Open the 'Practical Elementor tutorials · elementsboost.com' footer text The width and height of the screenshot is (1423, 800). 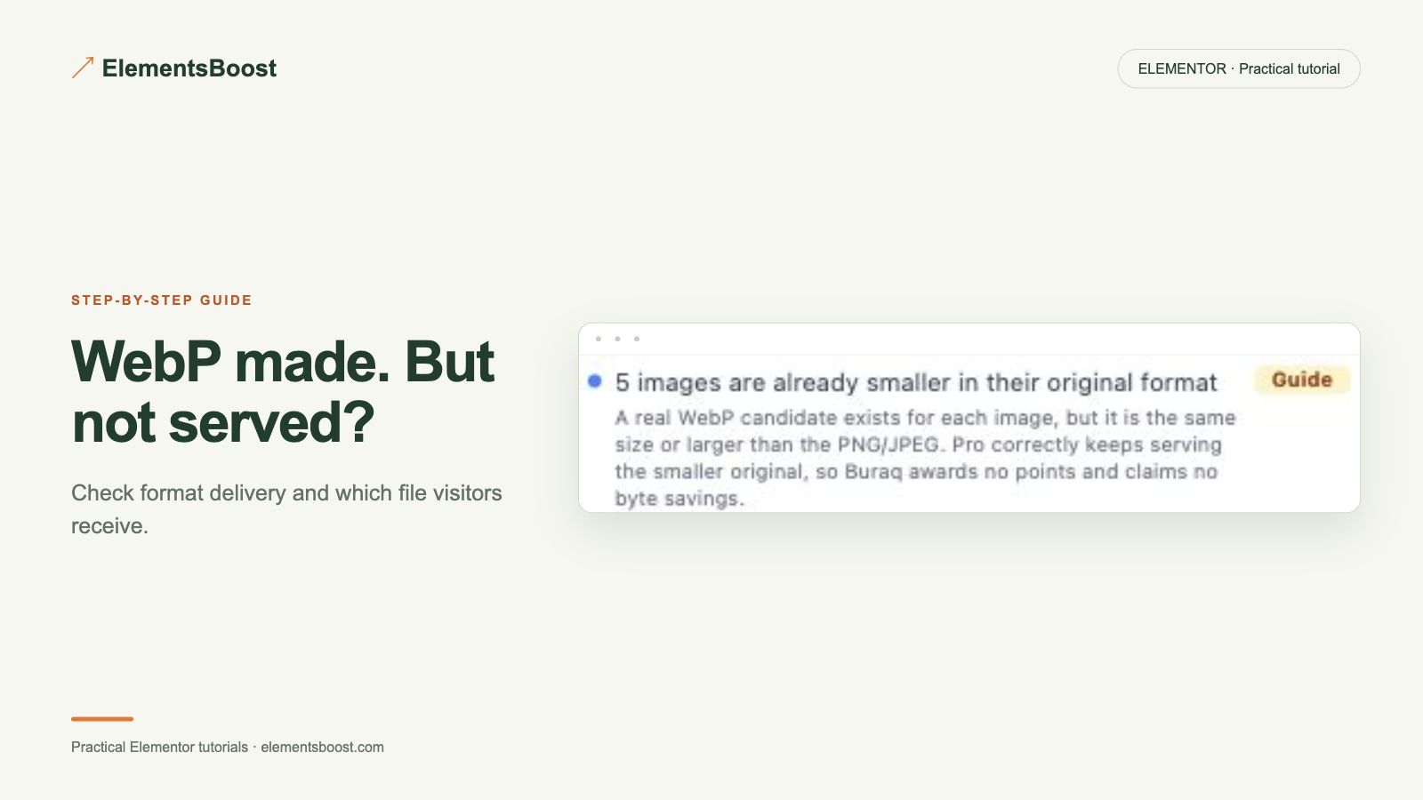[228, 747]
